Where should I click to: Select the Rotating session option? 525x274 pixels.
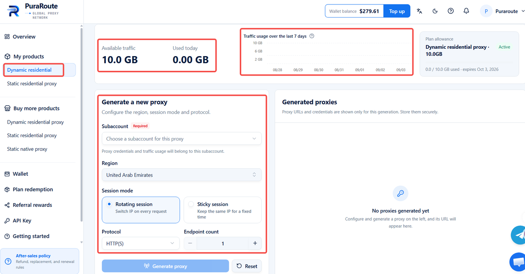(141, 210)
